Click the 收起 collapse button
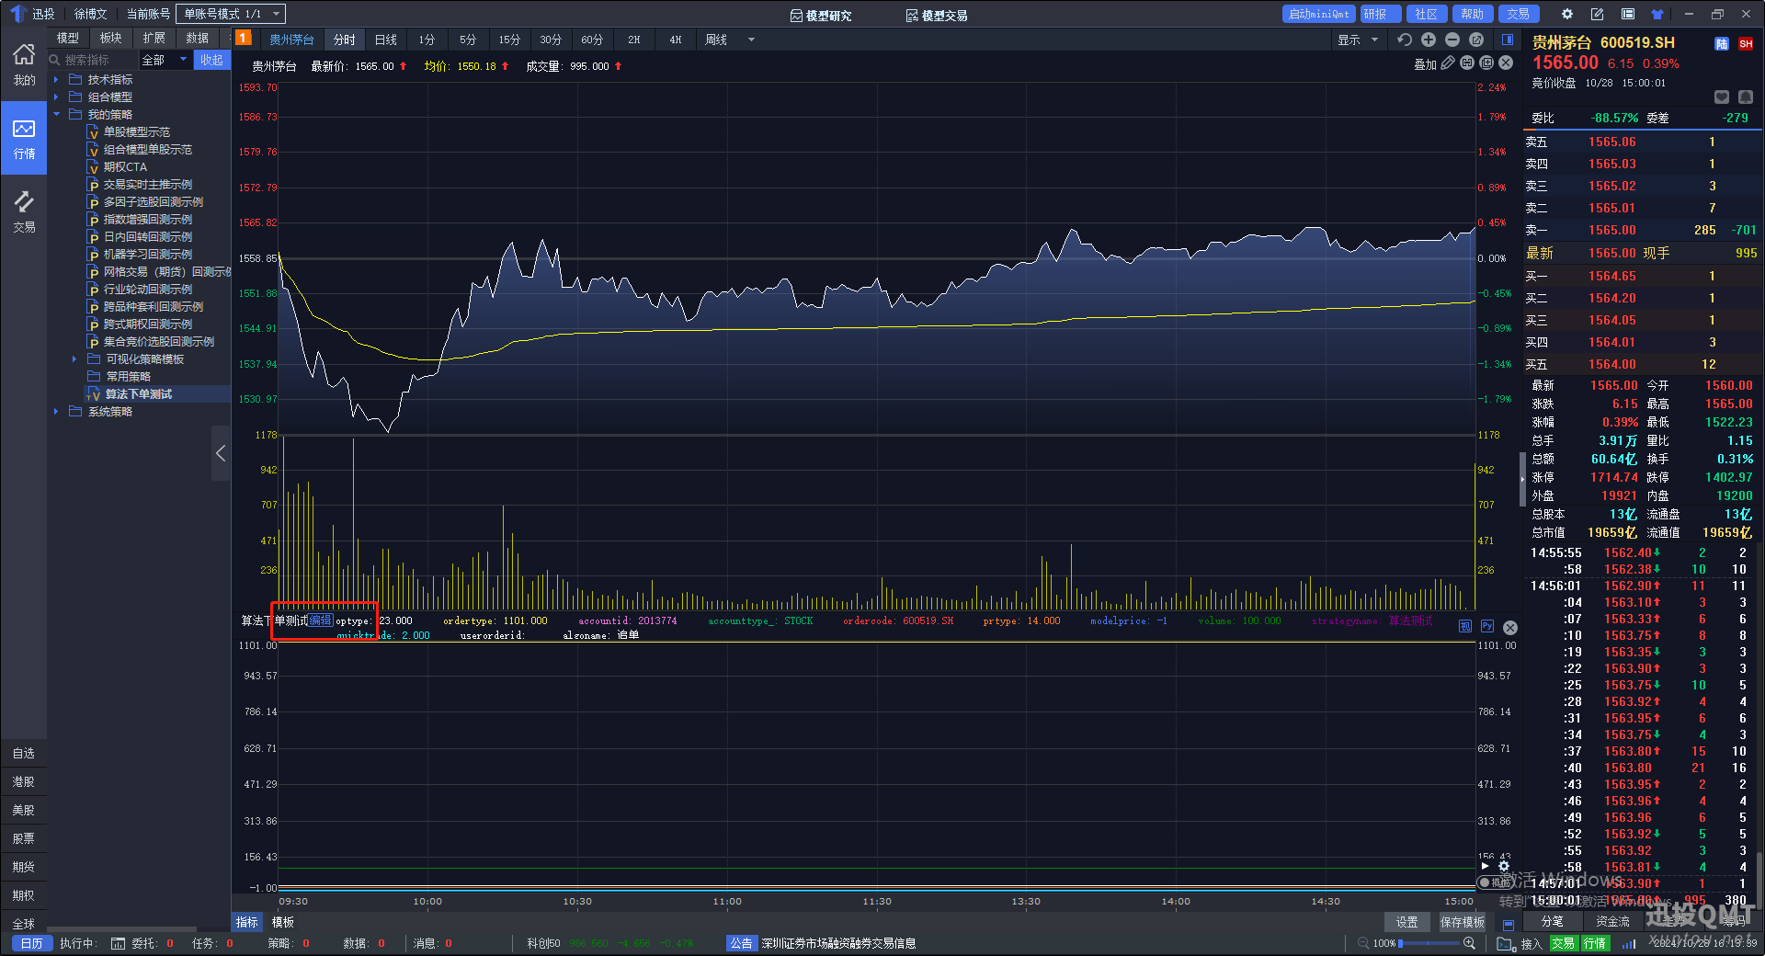Image resolution: width=1765 pixels, height=956 pixels. (212, 60)
